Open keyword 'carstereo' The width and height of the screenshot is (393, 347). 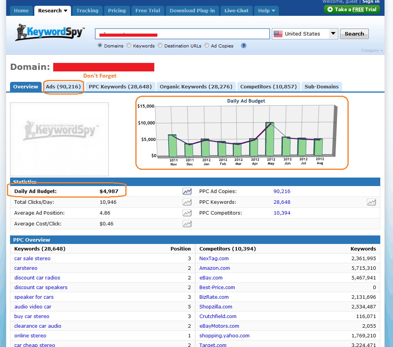(26, 268)
